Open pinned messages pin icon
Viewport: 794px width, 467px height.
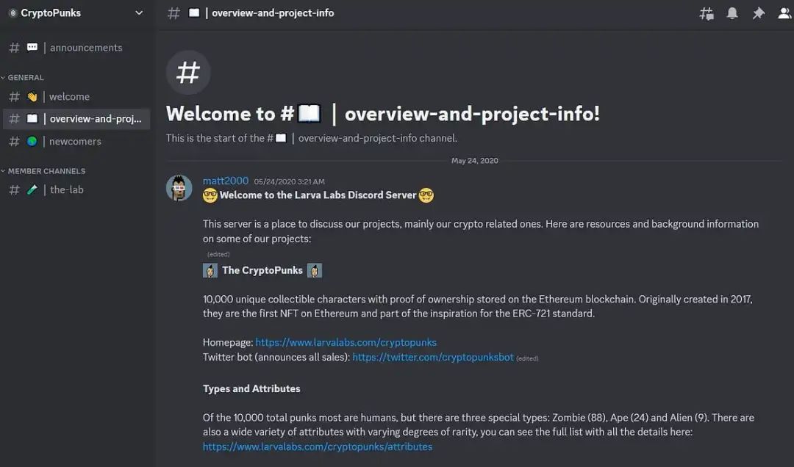(x=758, y=13)
